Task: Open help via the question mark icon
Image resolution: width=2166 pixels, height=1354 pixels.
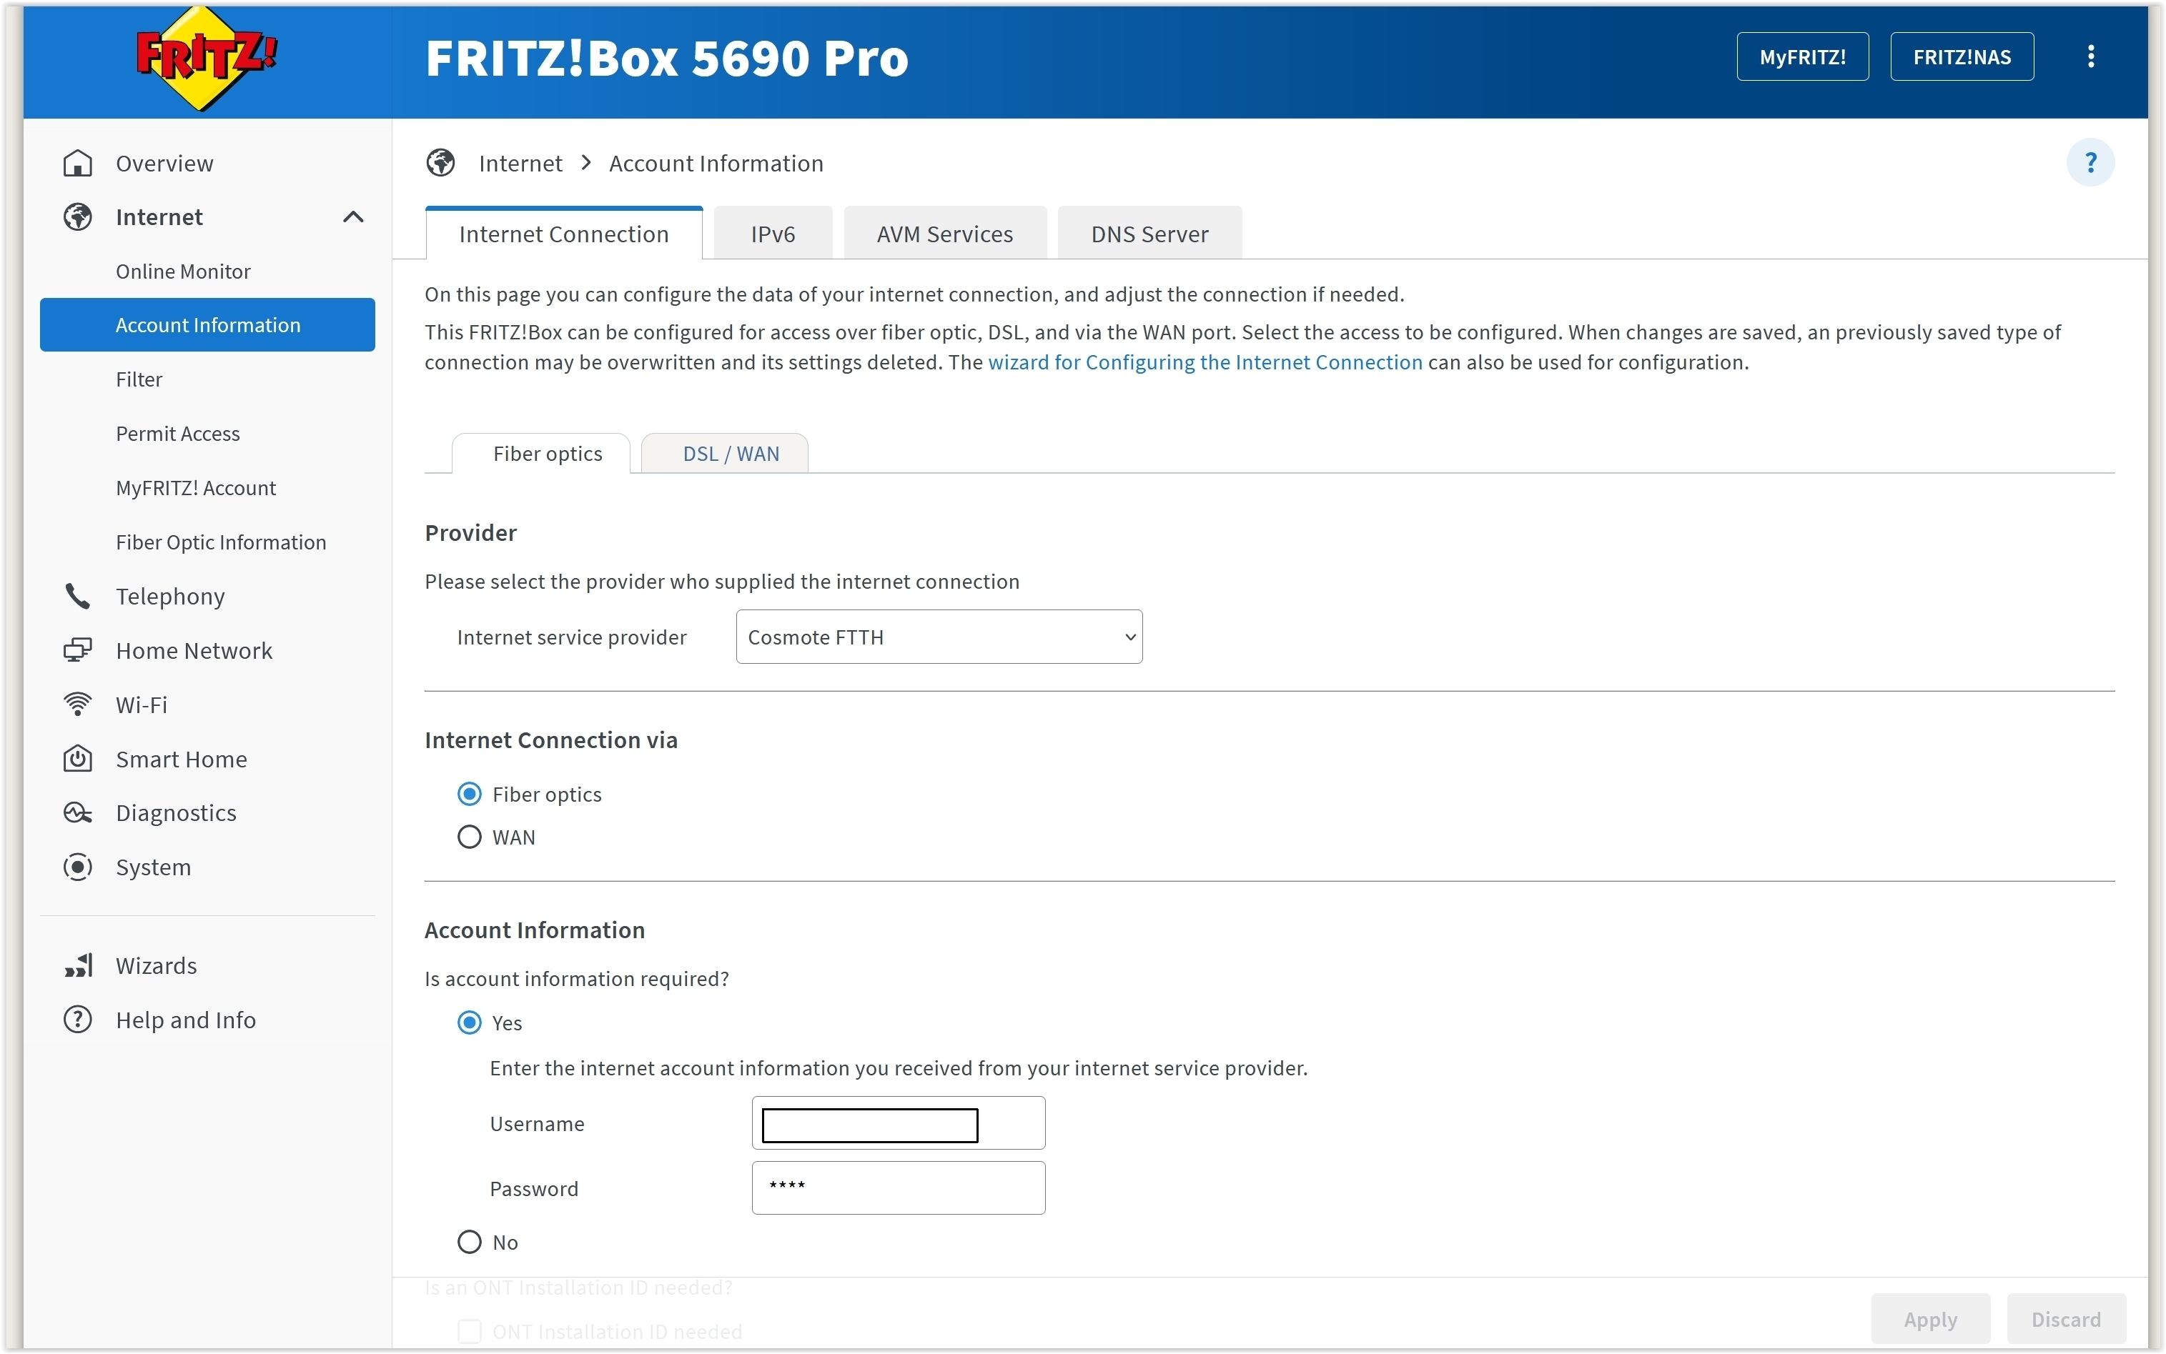Action: 2090,163
